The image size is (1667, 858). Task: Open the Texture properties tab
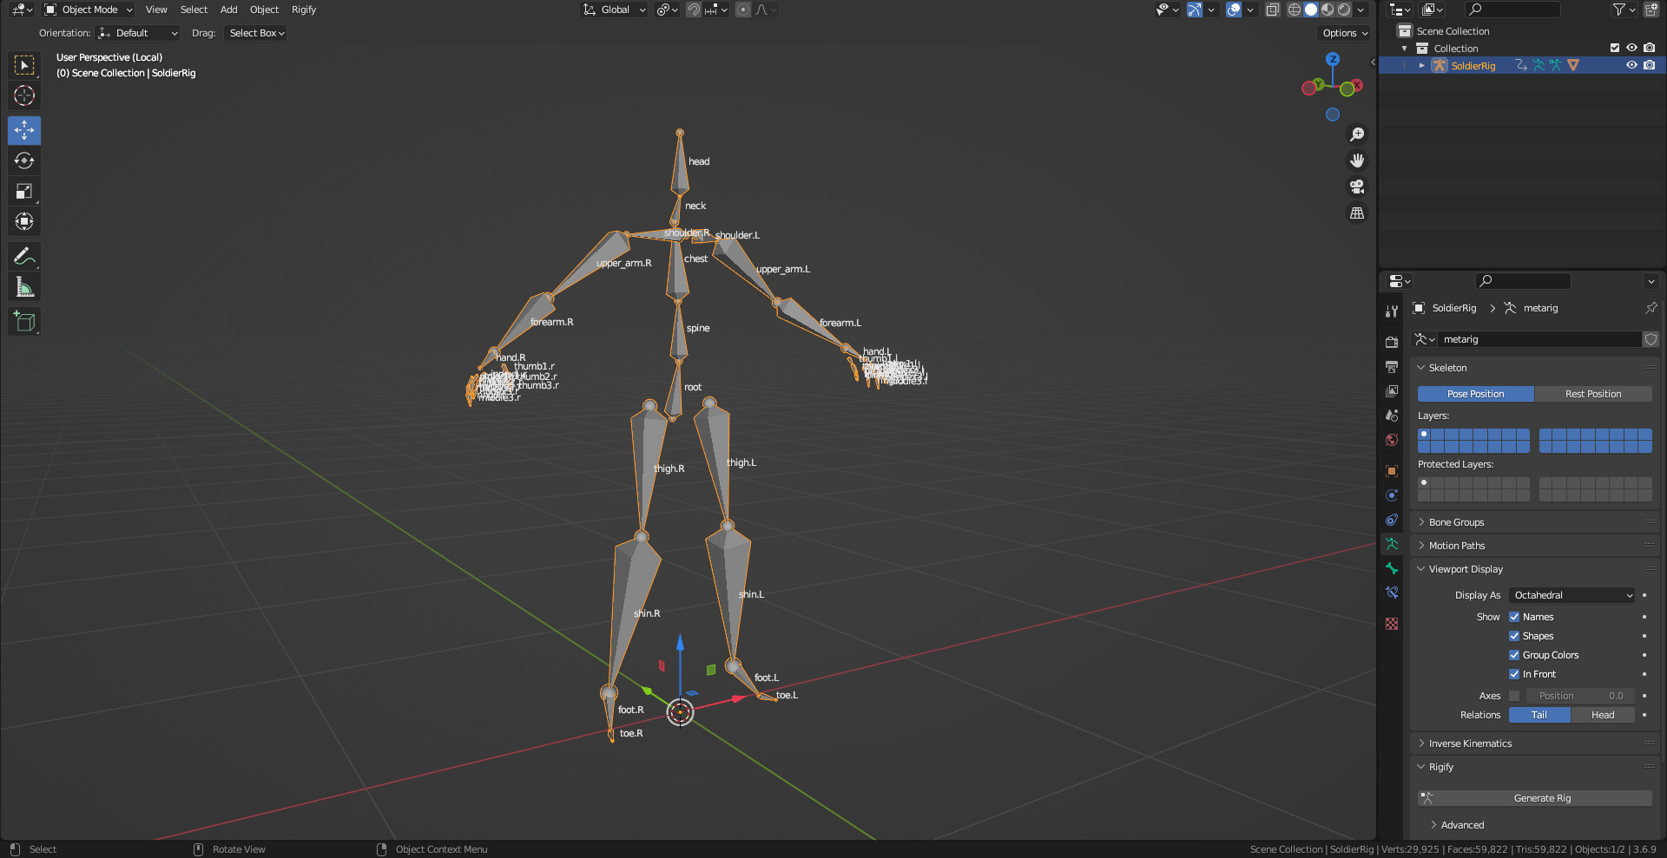tap(1392, 624)
